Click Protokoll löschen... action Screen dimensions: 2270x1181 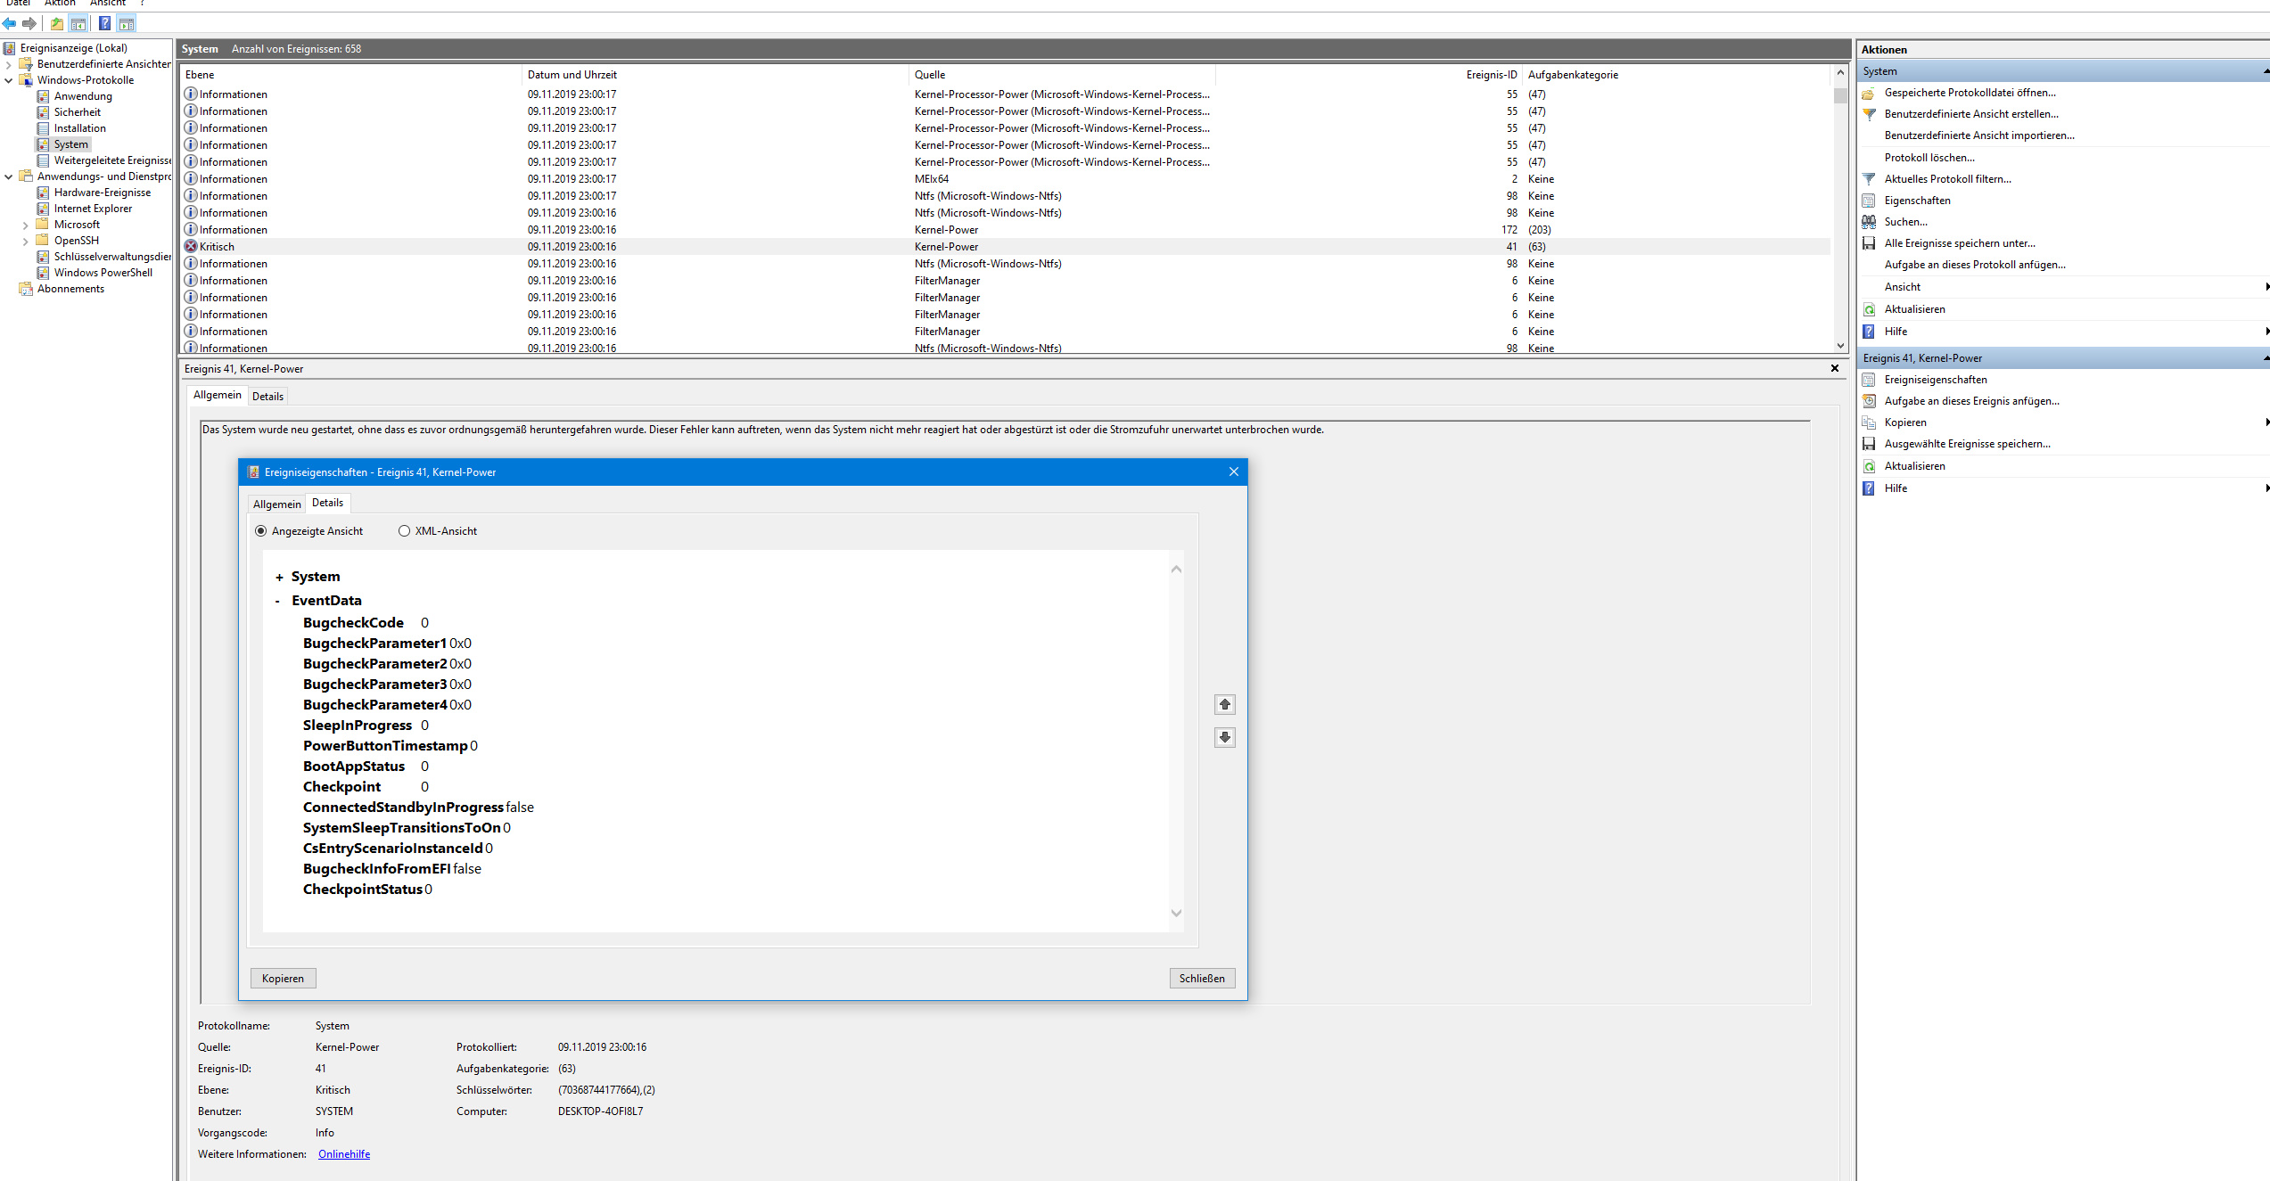pos(1929,158)
